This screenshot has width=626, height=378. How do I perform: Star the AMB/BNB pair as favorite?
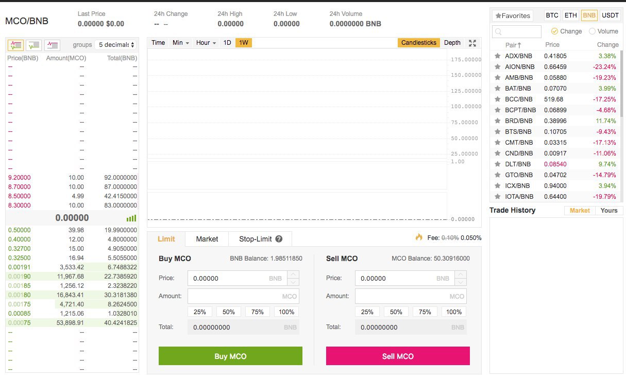pos(497,77)
